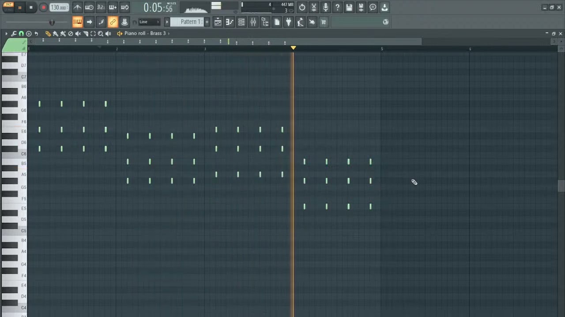Toggle the PAT/SONG mode switch
The width and height of the screenshot is (565, 317).
point(9,7)
